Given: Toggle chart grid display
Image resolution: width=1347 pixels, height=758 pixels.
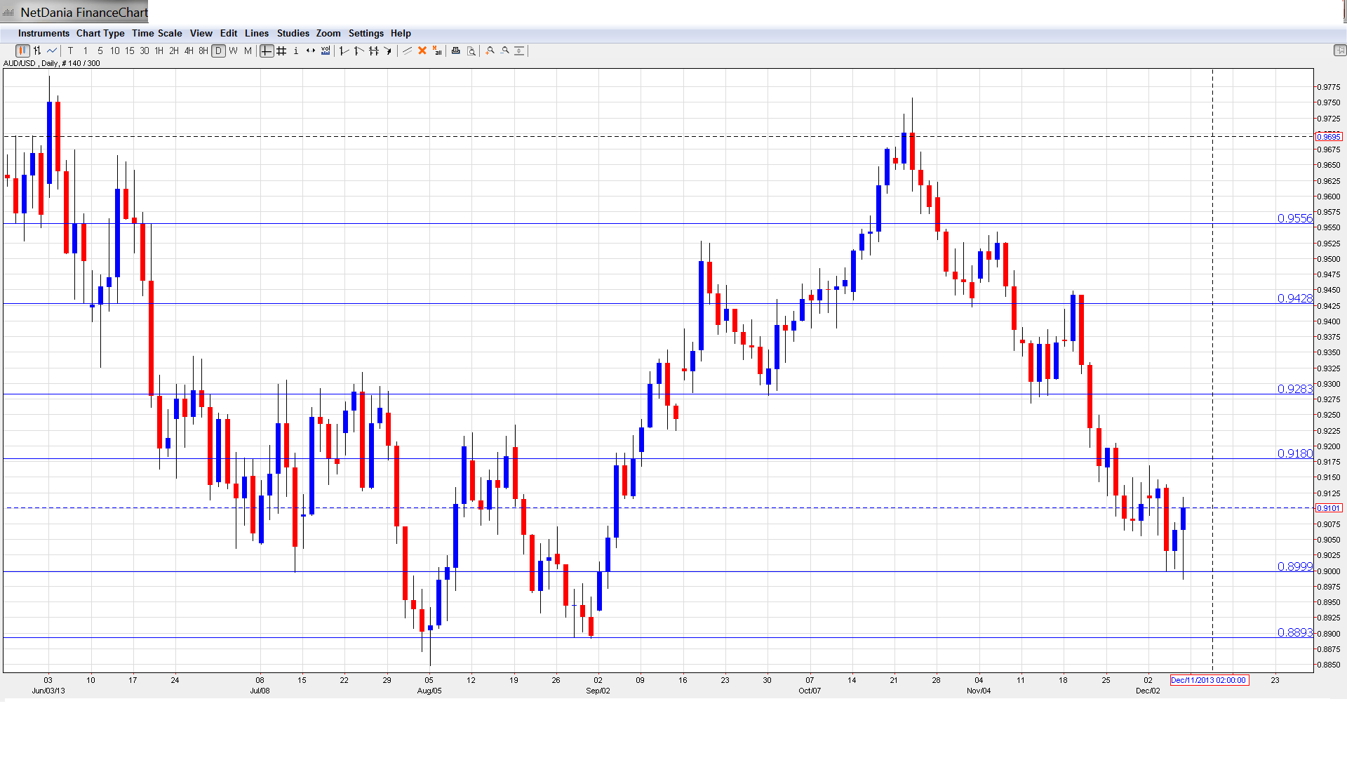Looking at the screenshot, I should click(281, 51).
